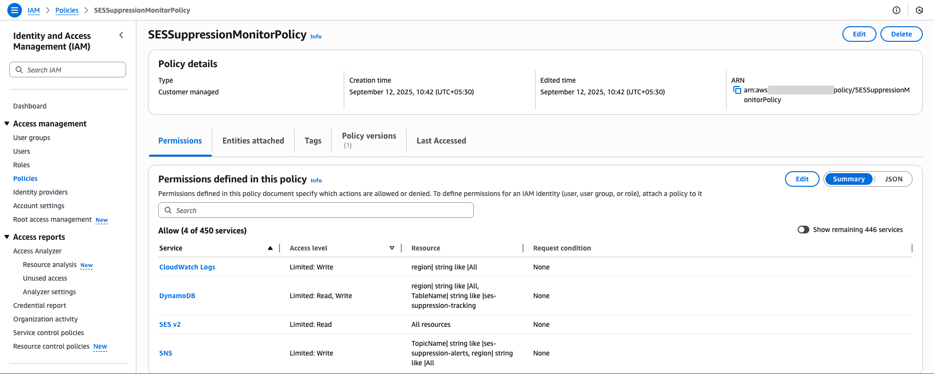Screen dimensions: 934x374
Task: Click 'Customer managed' type value
Action: [188, 92]
